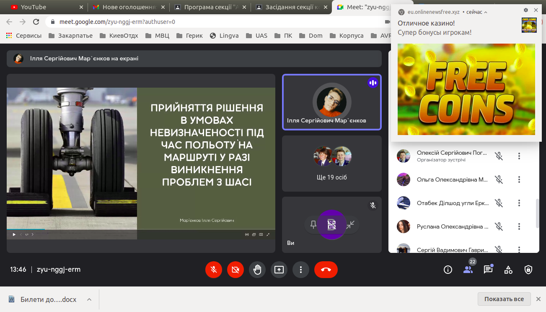Open meeting details info icon
This screenshot has width=546, height=312.
448,270
